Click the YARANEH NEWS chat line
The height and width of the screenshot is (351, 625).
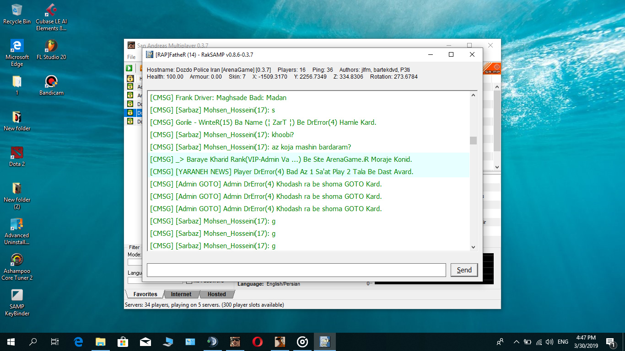click(x=282, y=172)
